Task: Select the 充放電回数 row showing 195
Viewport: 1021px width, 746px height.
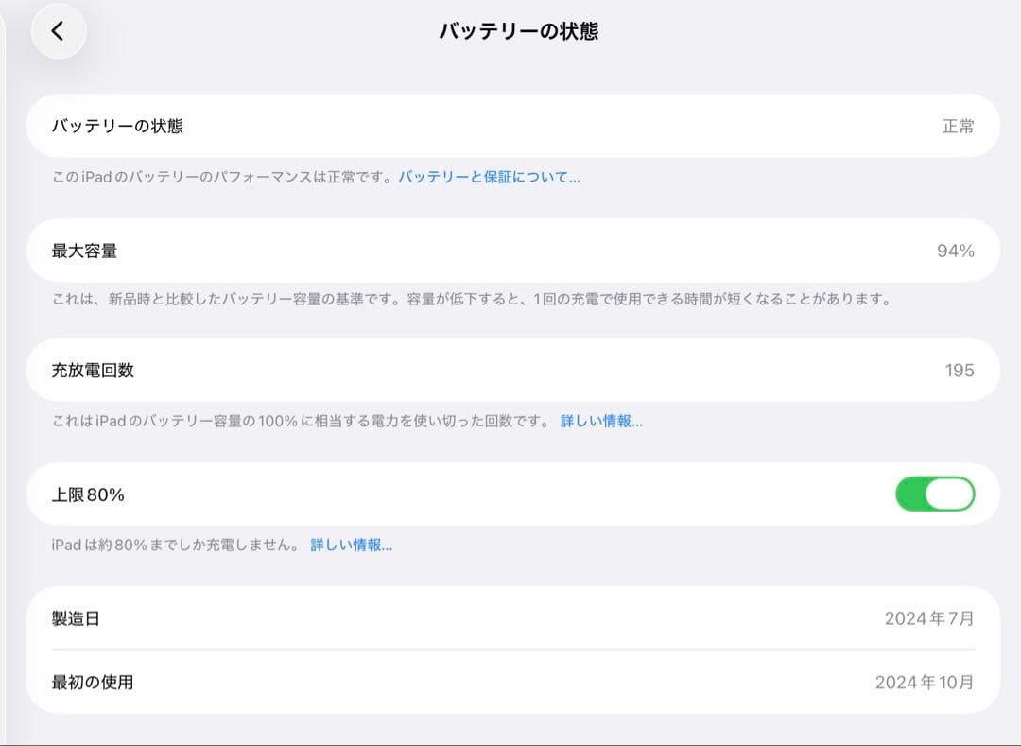Action: (x=510, y=371)
